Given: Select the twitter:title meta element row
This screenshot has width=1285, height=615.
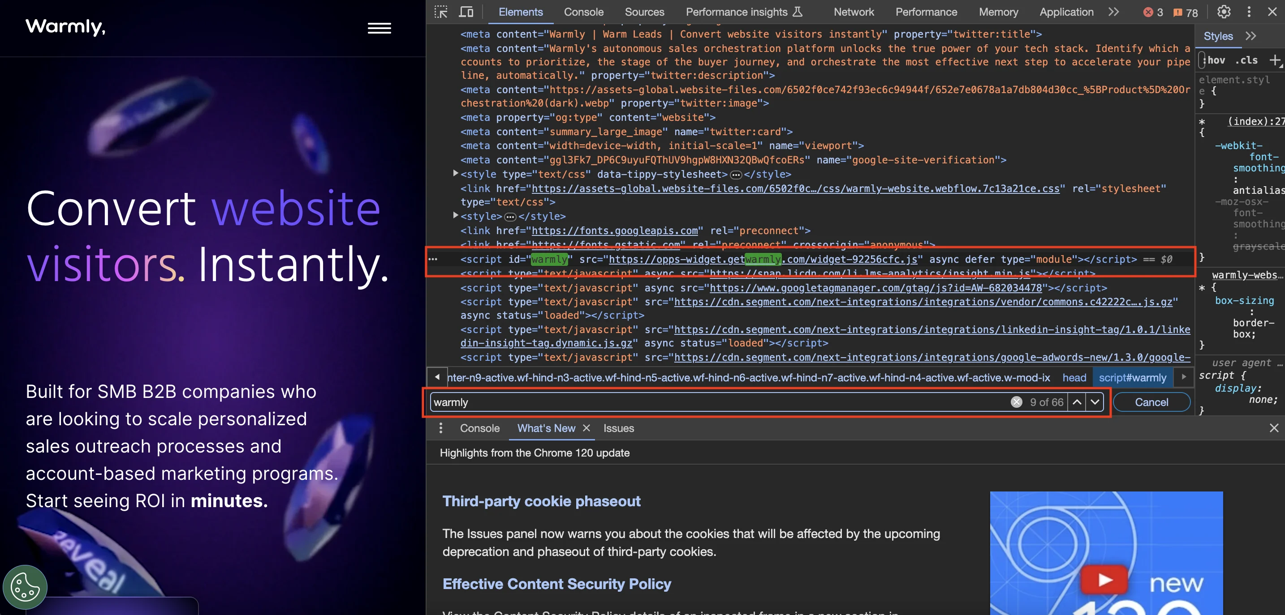Looking at the screenshot, I should [751, 34].
